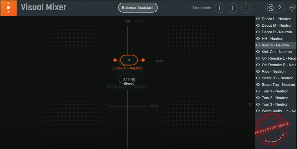Image resolution: width=297 pixels, height=149 pixels.
Task: Click the orange Kick In node on the canvas
Action: 129,60
